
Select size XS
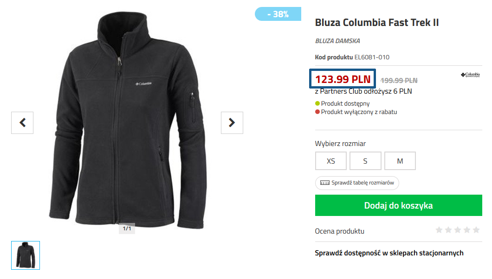[331, 161]
